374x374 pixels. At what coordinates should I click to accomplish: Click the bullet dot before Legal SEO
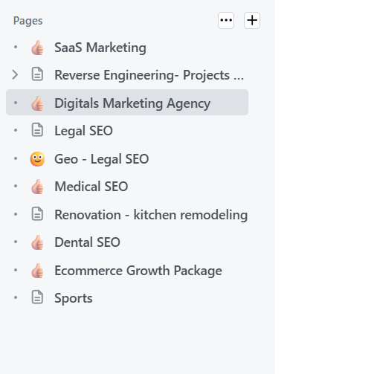pyautogui.click(x=16, y=130)
